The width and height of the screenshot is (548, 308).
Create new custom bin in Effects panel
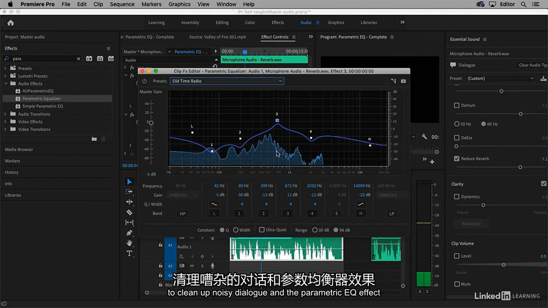pos(94,139)
